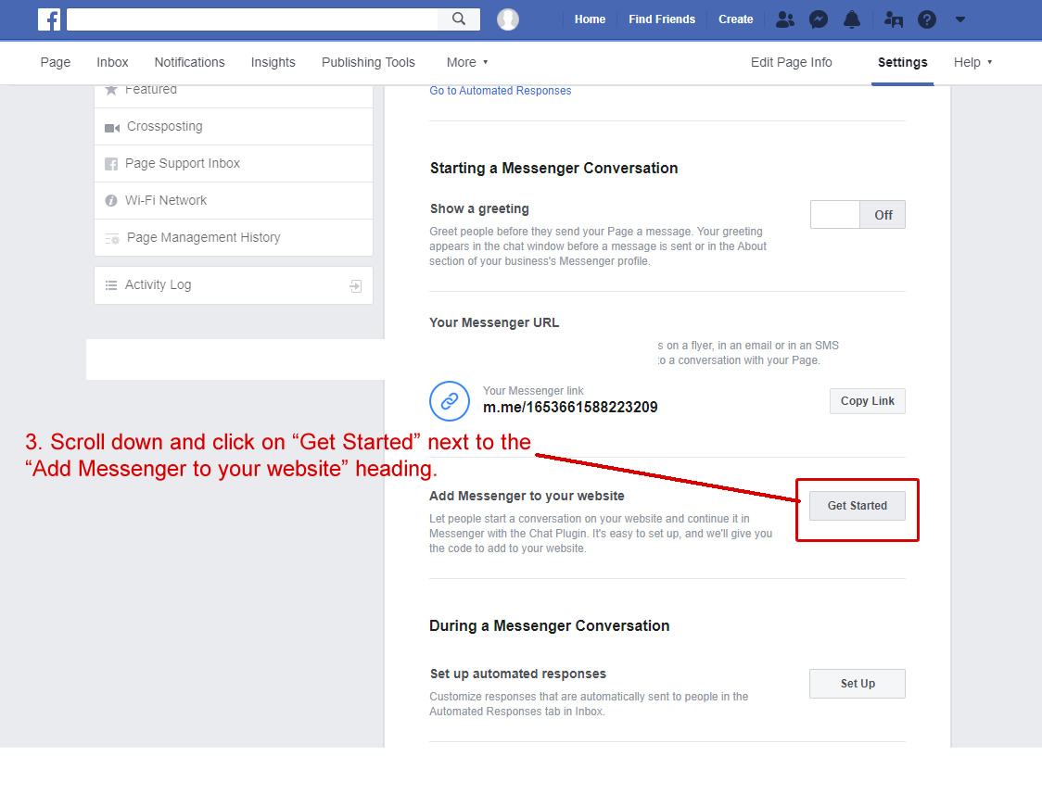The height and width of the screenshot is (794, 1042).
Task: Open Page Support Inbox in sidebar
Action: (234, 164)
